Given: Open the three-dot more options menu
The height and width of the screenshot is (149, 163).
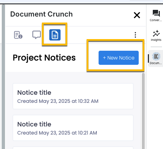Looking at the screenshot, I should pyautogui.click(x=135, y=35).
